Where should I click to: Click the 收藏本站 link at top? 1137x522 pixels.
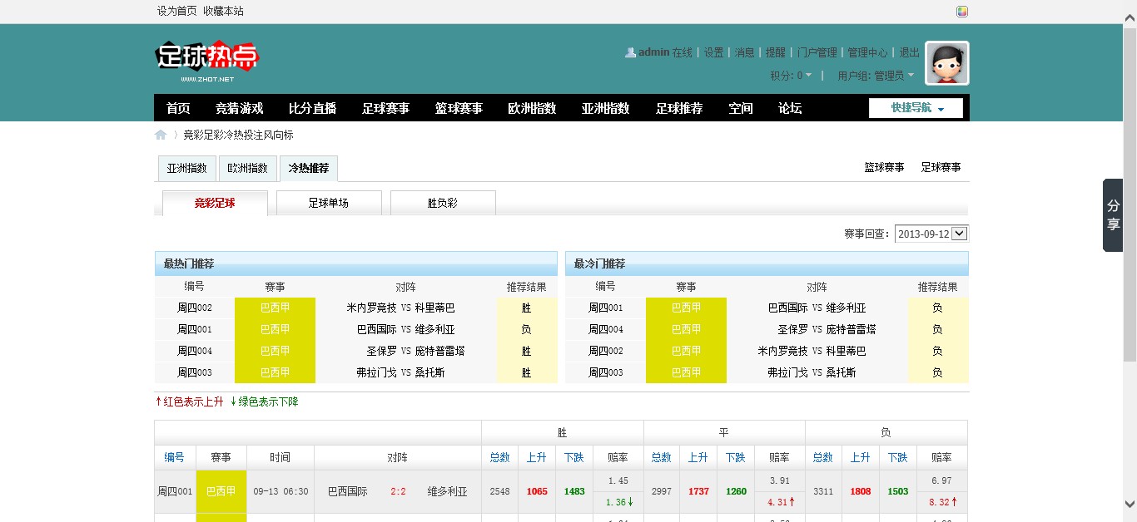pyautogui.click(x=224, y=12)
